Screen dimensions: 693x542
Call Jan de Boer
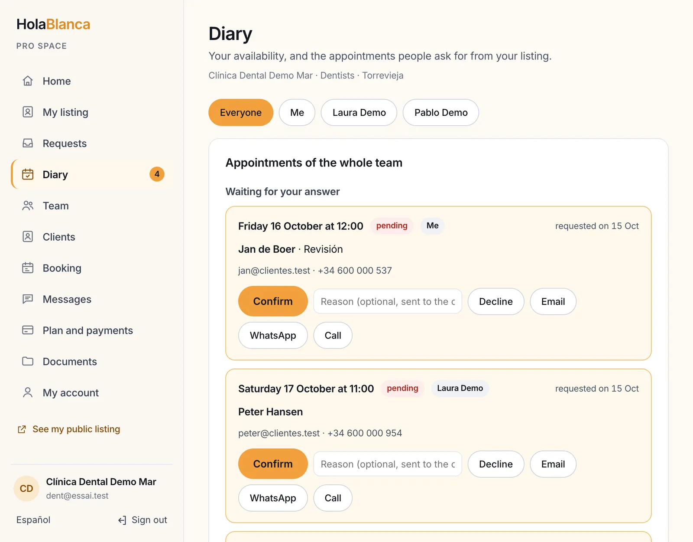coord(333,336)
